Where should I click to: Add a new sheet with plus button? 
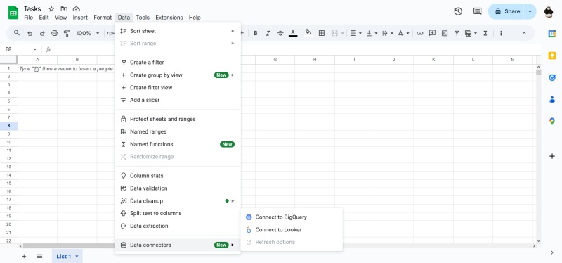pos(24,256)
